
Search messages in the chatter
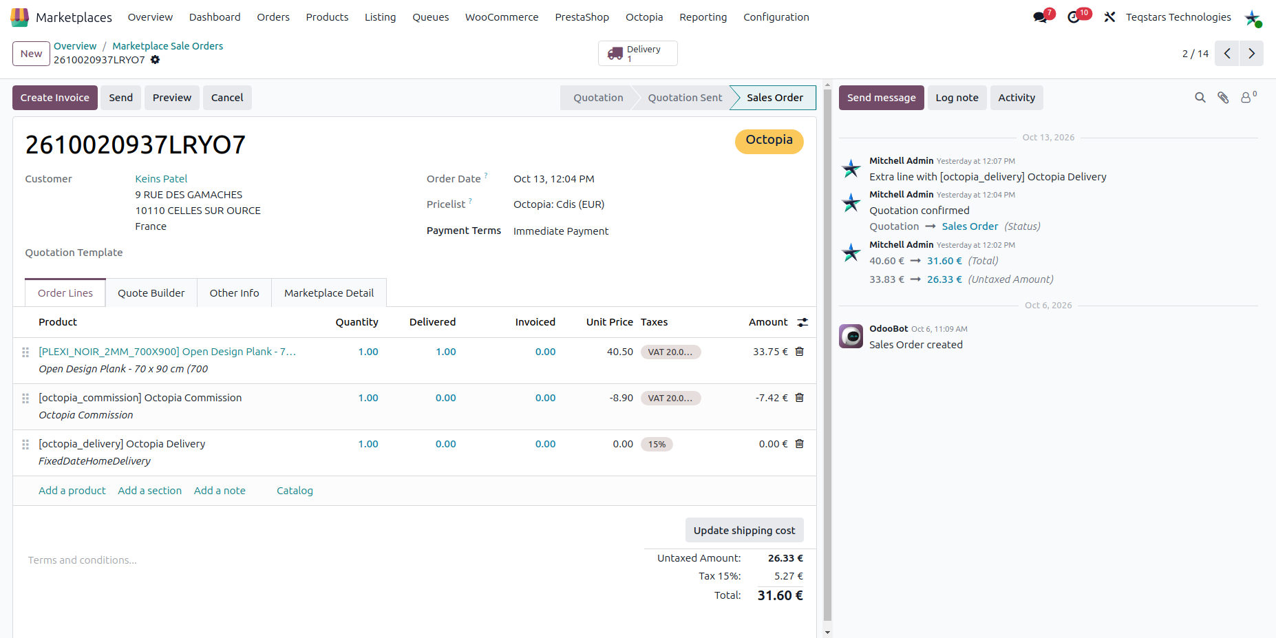(x=1200, y=98)
